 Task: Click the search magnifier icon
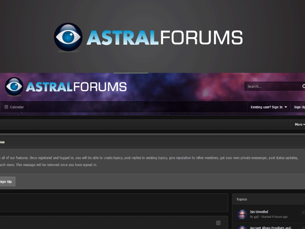coord(303,86)
